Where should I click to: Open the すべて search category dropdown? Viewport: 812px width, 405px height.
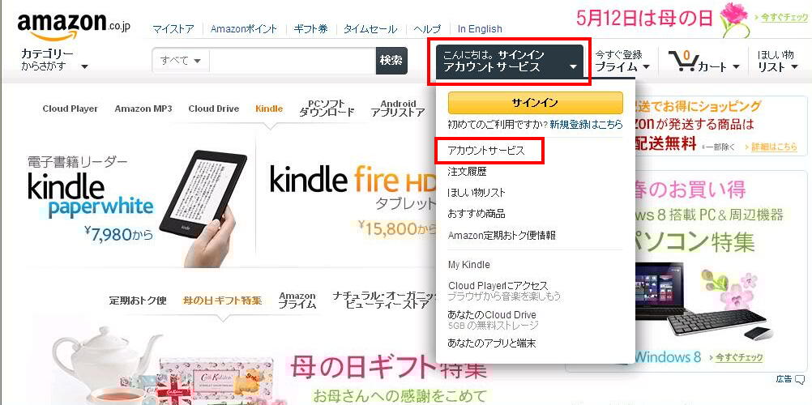181,61
